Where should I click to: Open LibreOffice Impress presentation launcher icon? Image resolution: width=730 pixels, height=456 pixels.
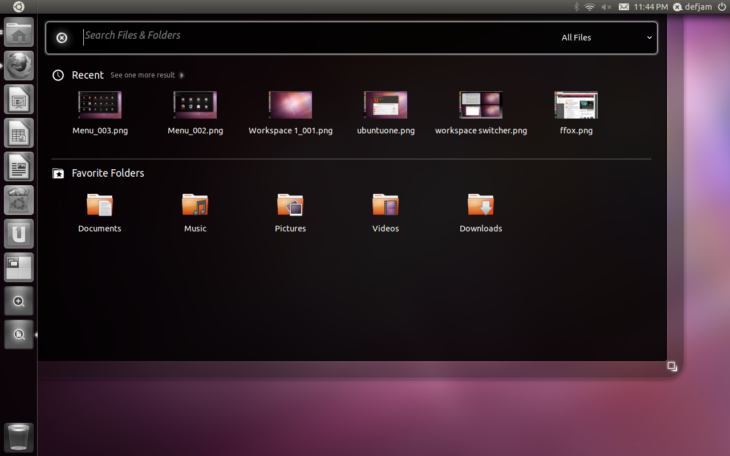click(19, 99)
